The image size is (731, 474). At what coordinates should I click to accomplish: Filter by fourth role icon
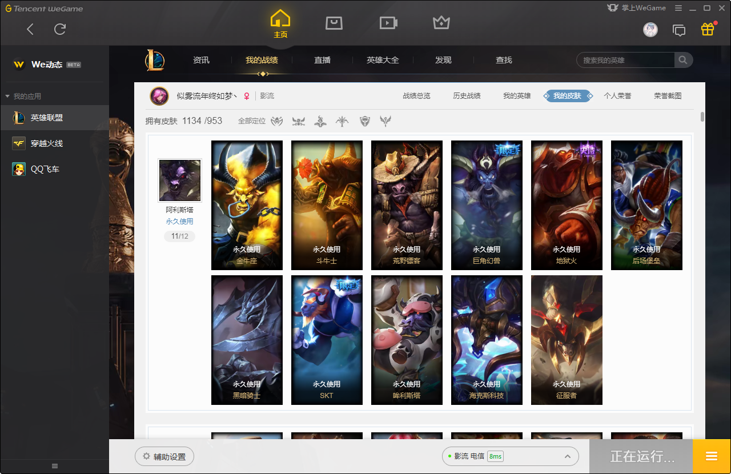342,121
